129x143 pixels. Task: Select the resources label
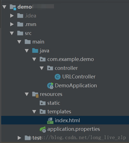tap(51, 94)
